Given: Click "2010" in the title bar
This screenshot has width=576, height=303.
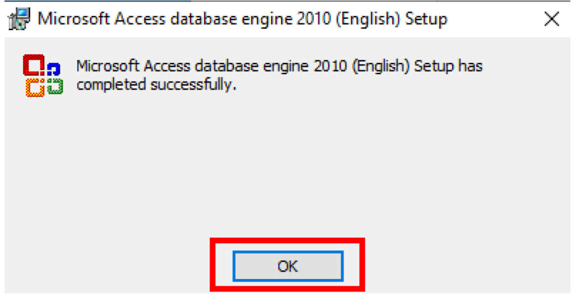Looking at the screenshot, I should coord(320,19).
